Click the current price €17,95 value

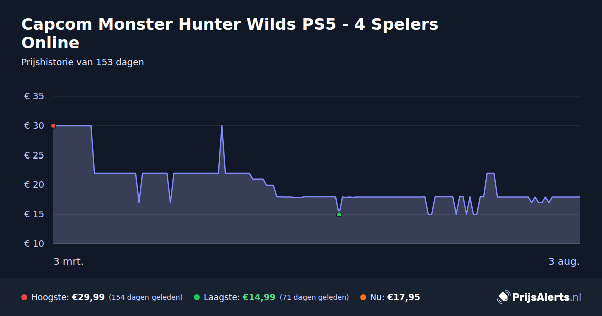(x=404, y=297)
